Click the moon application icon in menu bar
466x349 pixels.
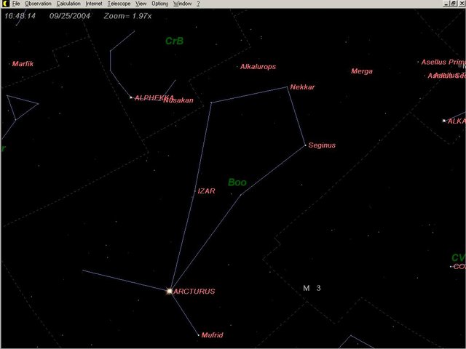[x=4, y=4]
